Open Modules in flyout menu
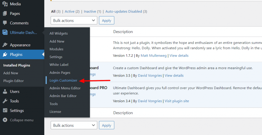 click(56, 49)
